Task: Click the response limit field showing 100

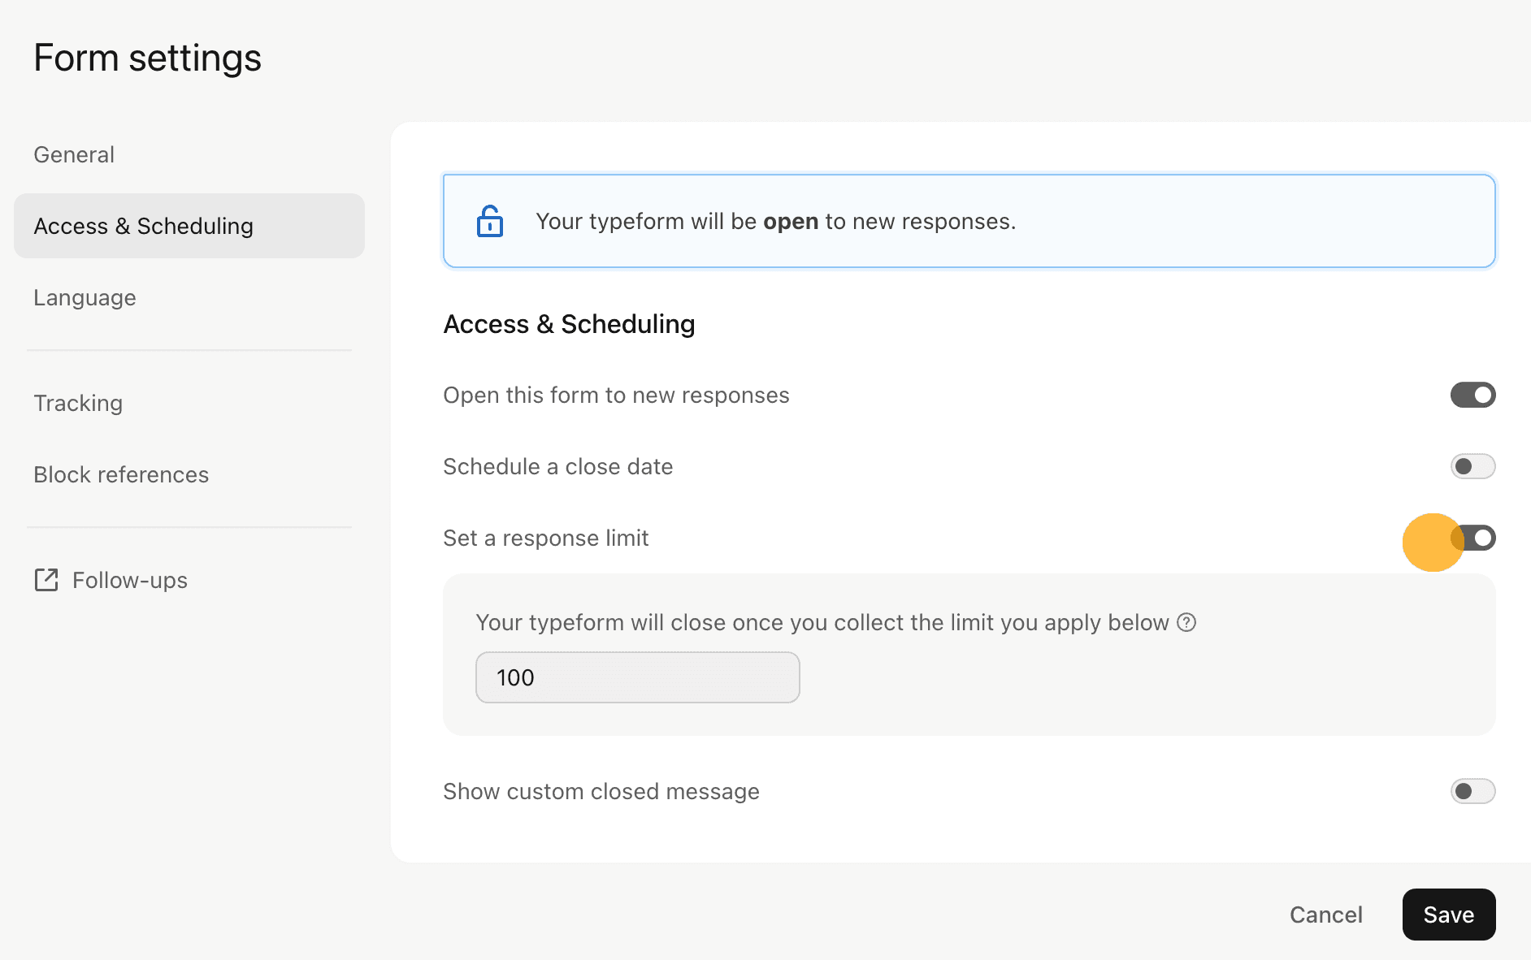Action: (637, 677)
